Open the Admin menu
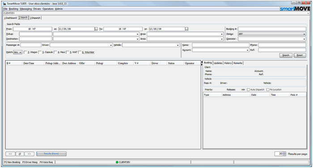This screenshot has height=168, width=313. coord(59,9)
